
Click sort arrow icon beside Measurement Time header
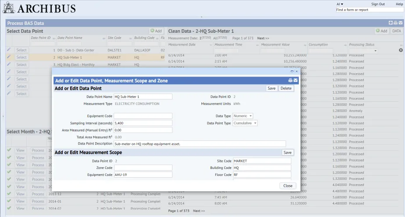tap(257, 45)
